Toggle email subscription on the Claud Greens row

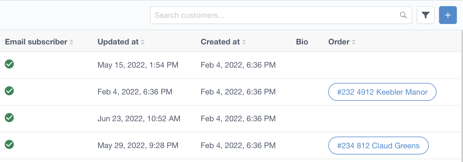coord(9,145)
